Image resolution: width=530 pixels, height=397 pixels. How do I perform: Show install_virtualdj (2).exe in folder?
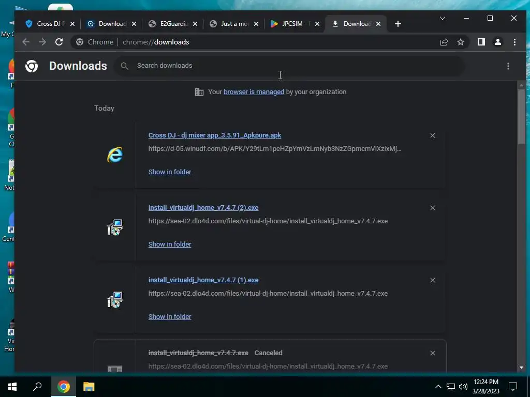click(x=170, y=244)
